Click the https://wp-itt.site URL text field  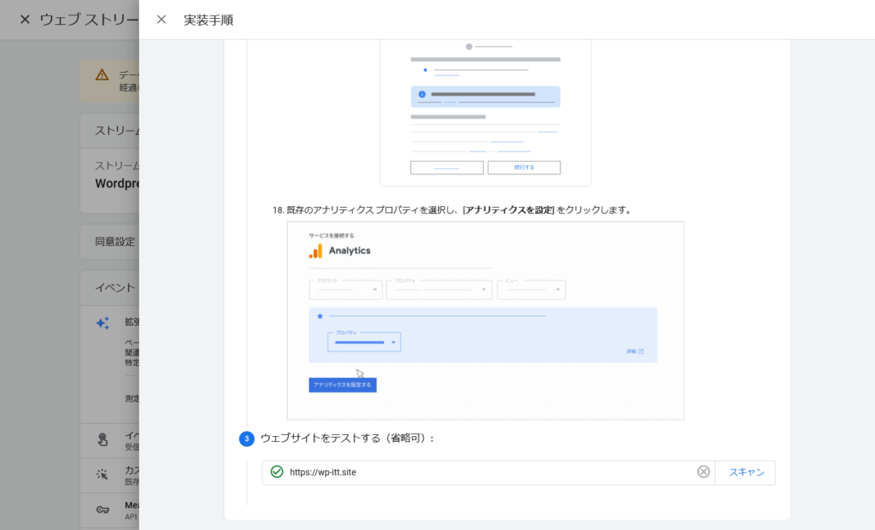[x=487, y=472]
